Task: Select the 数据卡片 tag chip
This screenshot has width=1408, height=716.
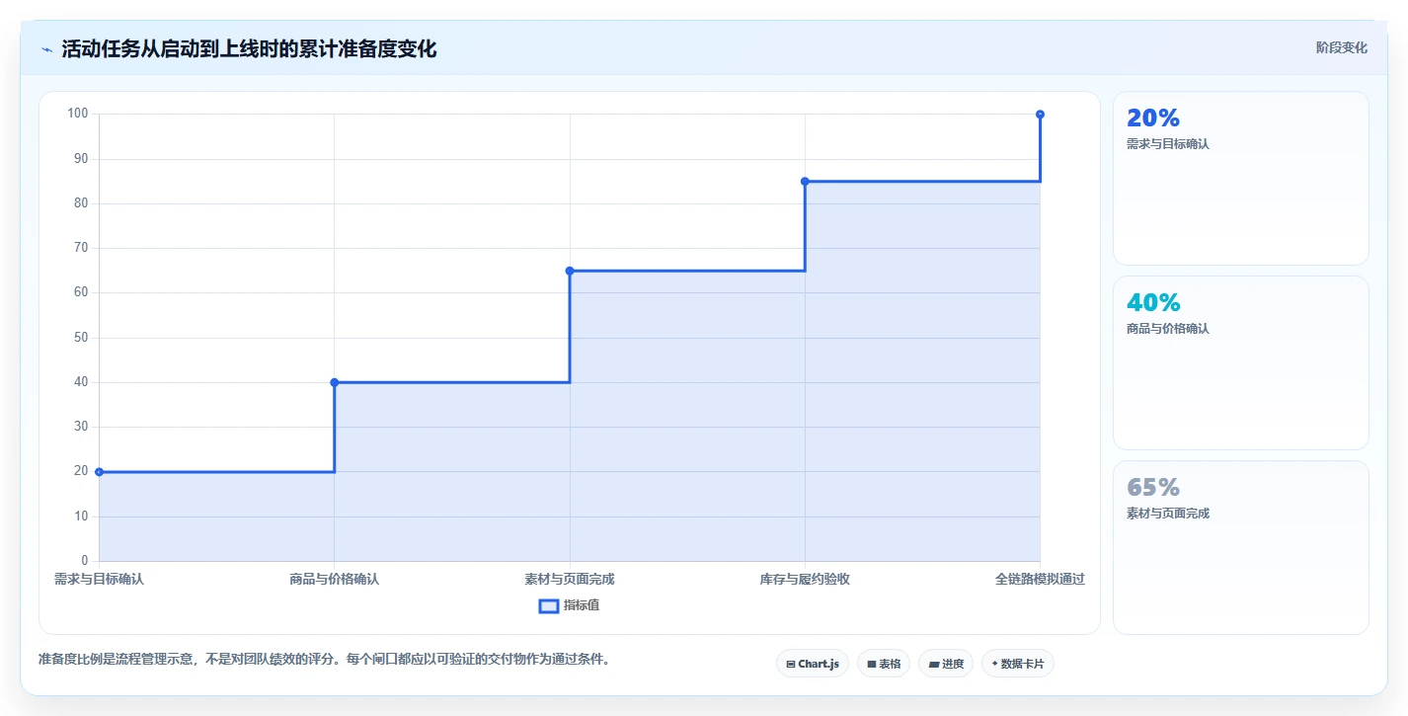Action: pos(1018,664)
